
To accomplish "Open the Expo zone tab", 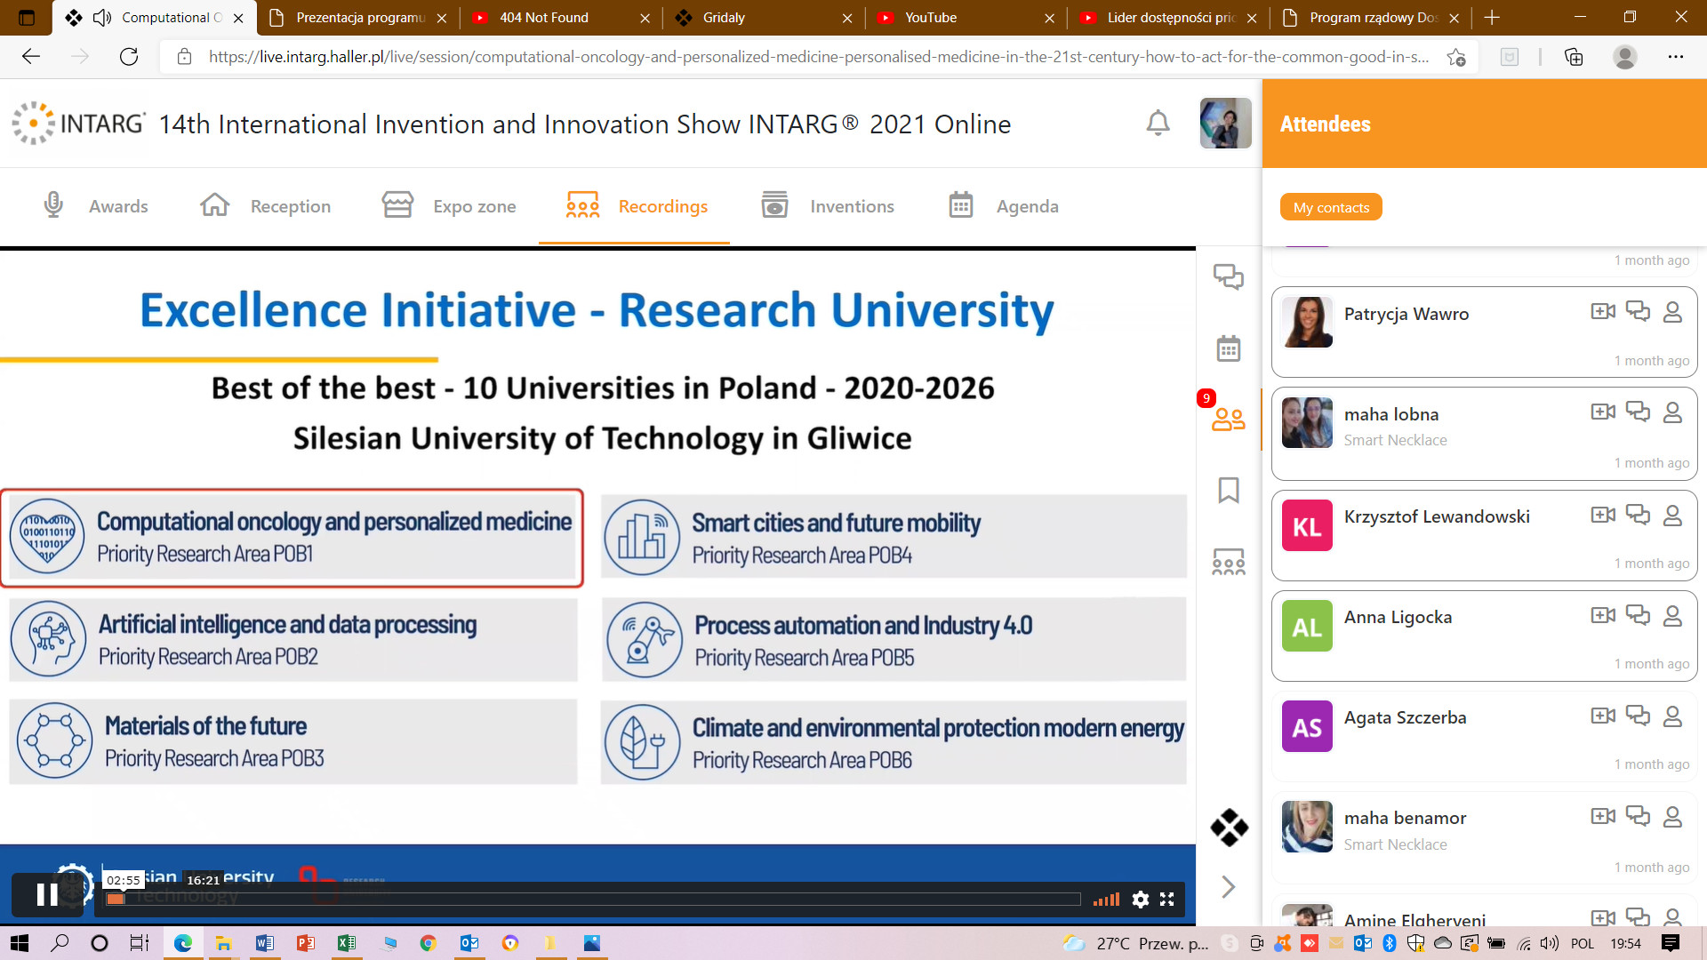I will click(x=449, y=206).
